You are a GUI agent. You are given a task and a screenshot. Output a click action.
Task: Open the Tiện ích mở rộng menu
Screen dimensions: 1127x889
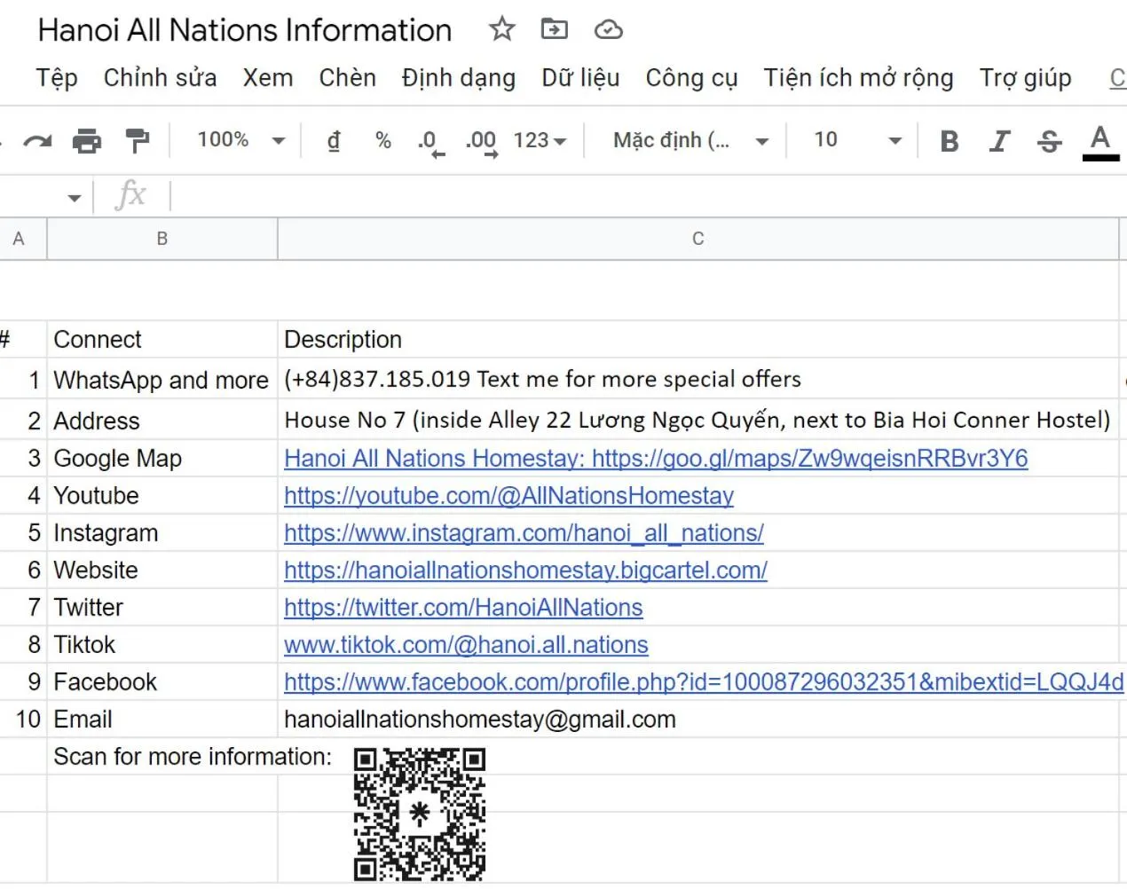tap(858, 78)
